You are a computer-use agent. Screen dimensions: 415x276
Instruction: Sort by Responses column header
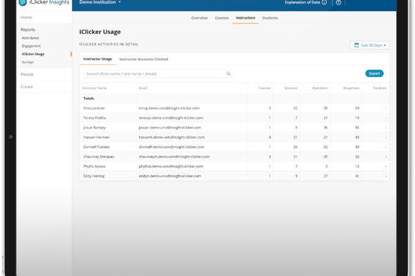pyautogui.click(x=351, y=88)
